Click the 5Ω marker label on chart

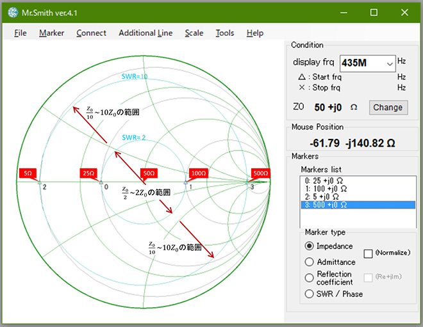click(x=28, y=173)
